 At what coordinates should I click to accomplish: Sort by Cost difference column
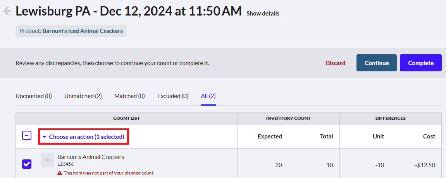pyautogui.click(x=429, y=137)
